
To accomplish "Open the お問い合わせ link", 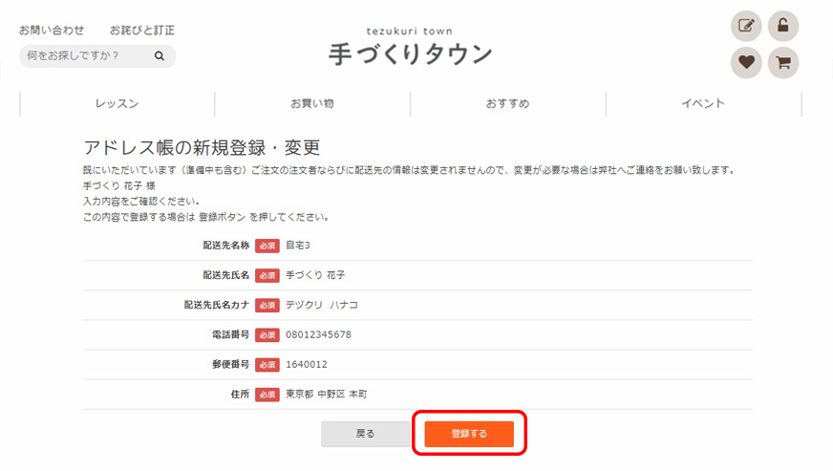I will 52,31.
